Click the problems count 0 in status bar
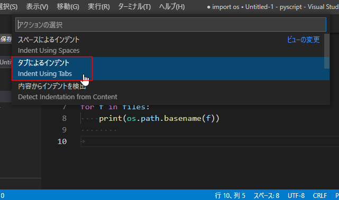Image resolution: width=339 pixels, height=200 pixels. 3,196
